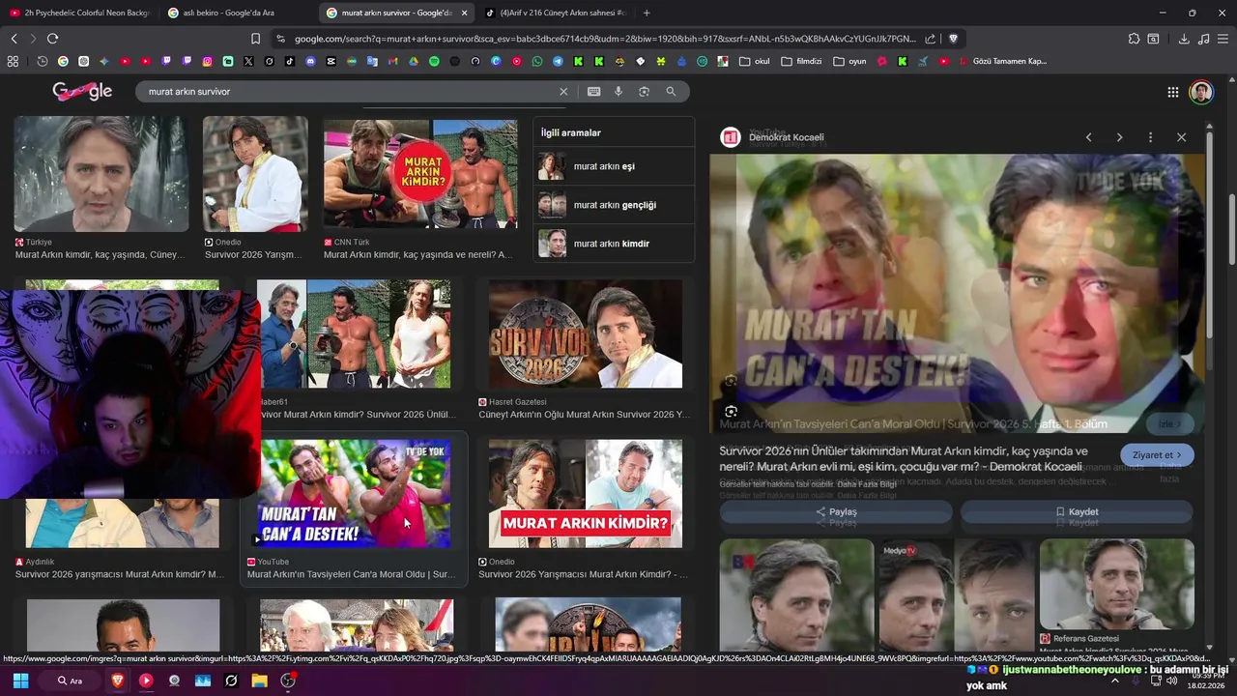Show next image in preview panel
Viewport: 1237px width, 696px height.
pos(1119,137)
